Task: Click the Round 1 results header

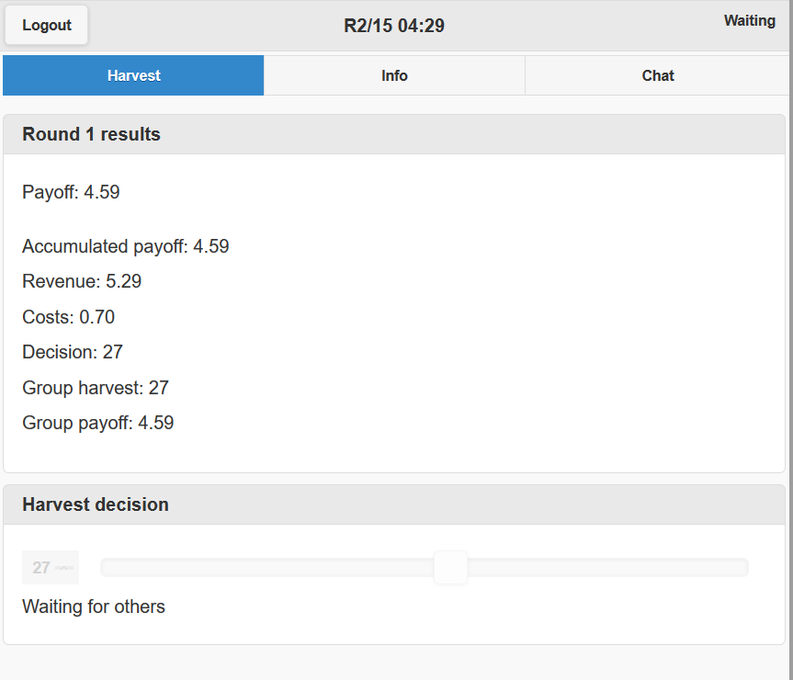Action: (91, 134)
